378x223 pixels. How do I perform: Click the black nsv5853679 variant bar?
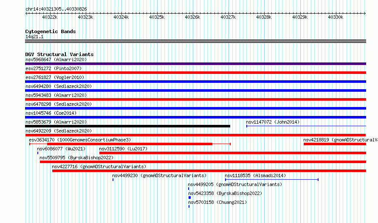tap(127, 126)
